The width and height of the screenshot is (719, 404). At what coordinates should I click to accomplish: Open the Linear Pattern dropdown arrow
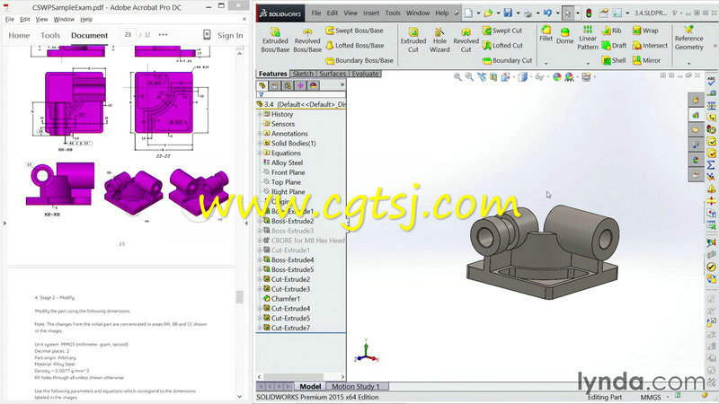point(588,63)
